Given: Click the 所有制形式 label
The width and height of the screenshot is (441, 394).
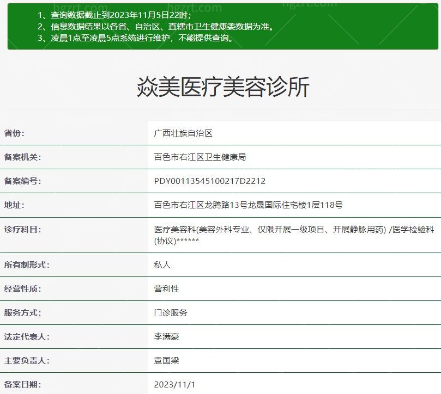Looking at the screenshot, I should [27, 264].
